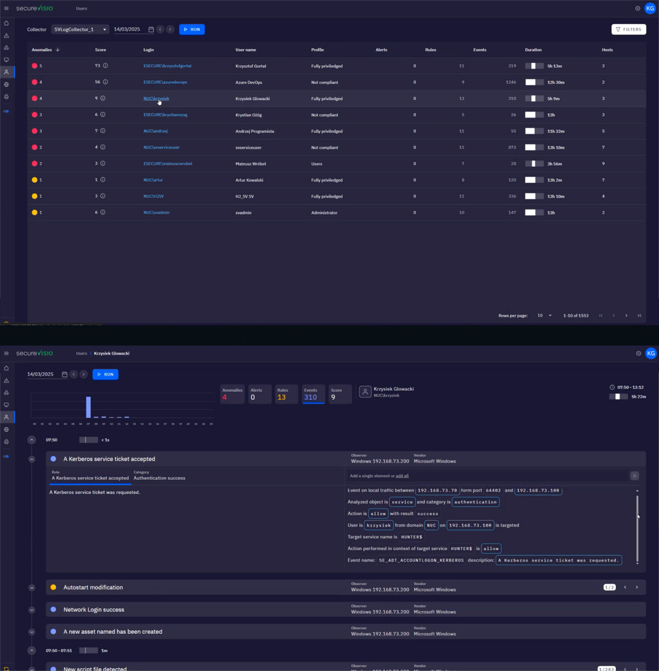Open the SVLogCollector_1 collector dropdown

pos(80,30)
